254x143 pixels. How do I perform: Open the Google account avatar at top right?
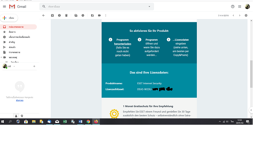click(247, 6)
